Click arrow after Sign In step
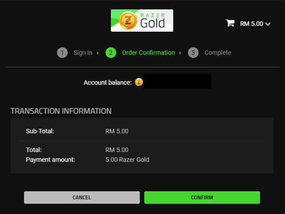Image resolution: width=285 pixels, height=214 pixels. tap(98, 53)
